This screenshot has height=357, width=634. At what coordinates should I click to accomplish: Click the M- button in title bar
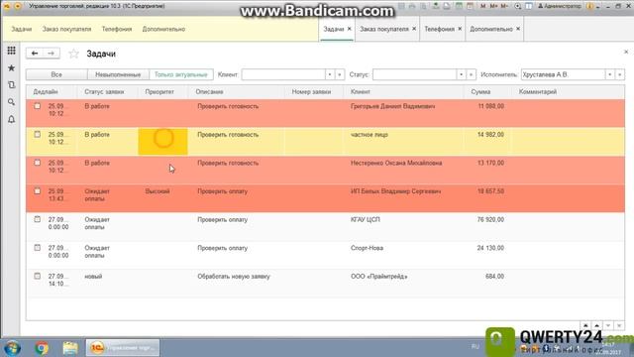tap(504, 6)
